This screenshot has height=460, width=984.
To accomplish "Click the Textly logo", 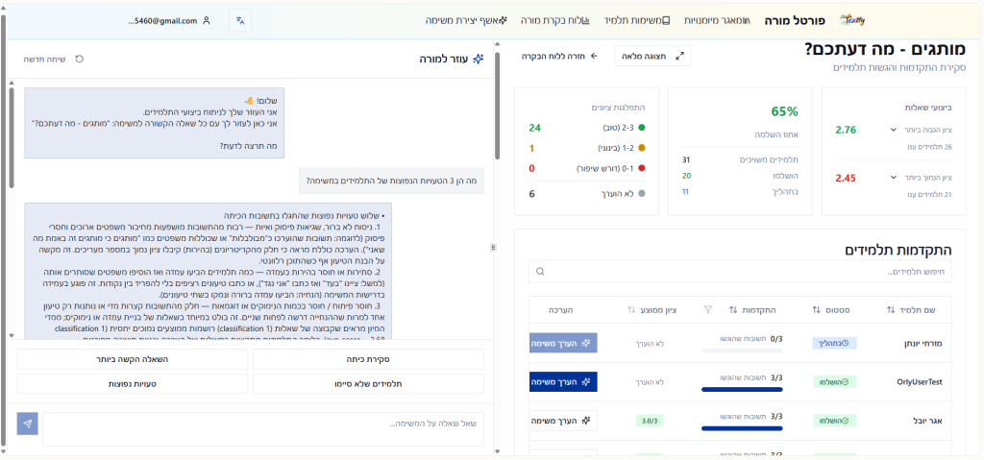I will pyautogui.click(x=851, y=20).
